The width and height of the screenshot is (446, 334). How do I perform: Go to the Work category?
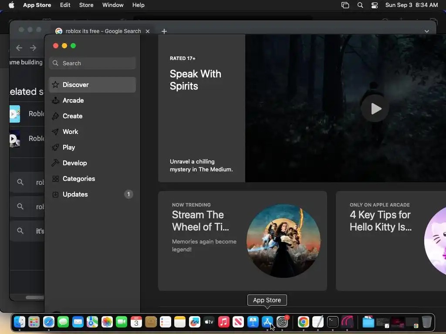pos(92,131)
